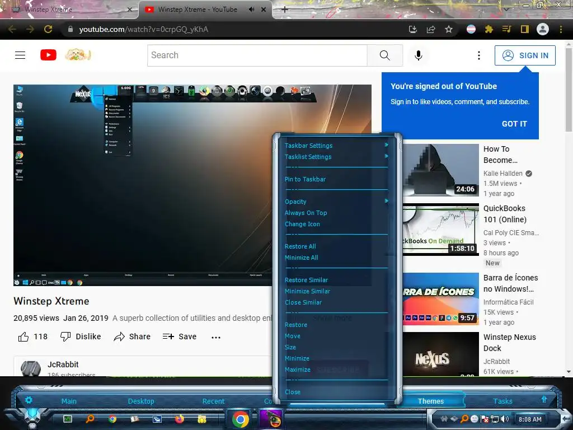This screenshot has height=430, width=573.
Task: Open the JcRabbit channel name link
Action: (x=63, y=364)
